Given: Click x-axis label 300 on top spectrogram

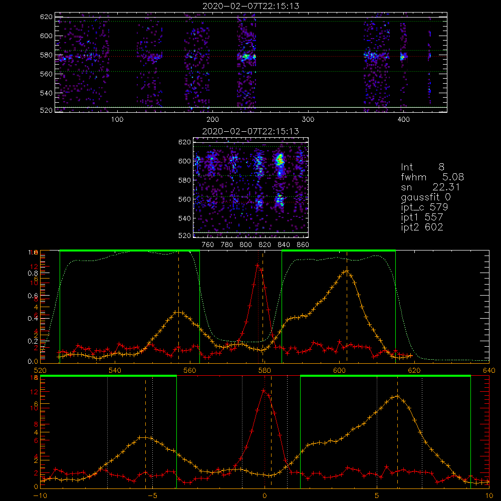Looking at the screenshot, I should tap(308, 120).
